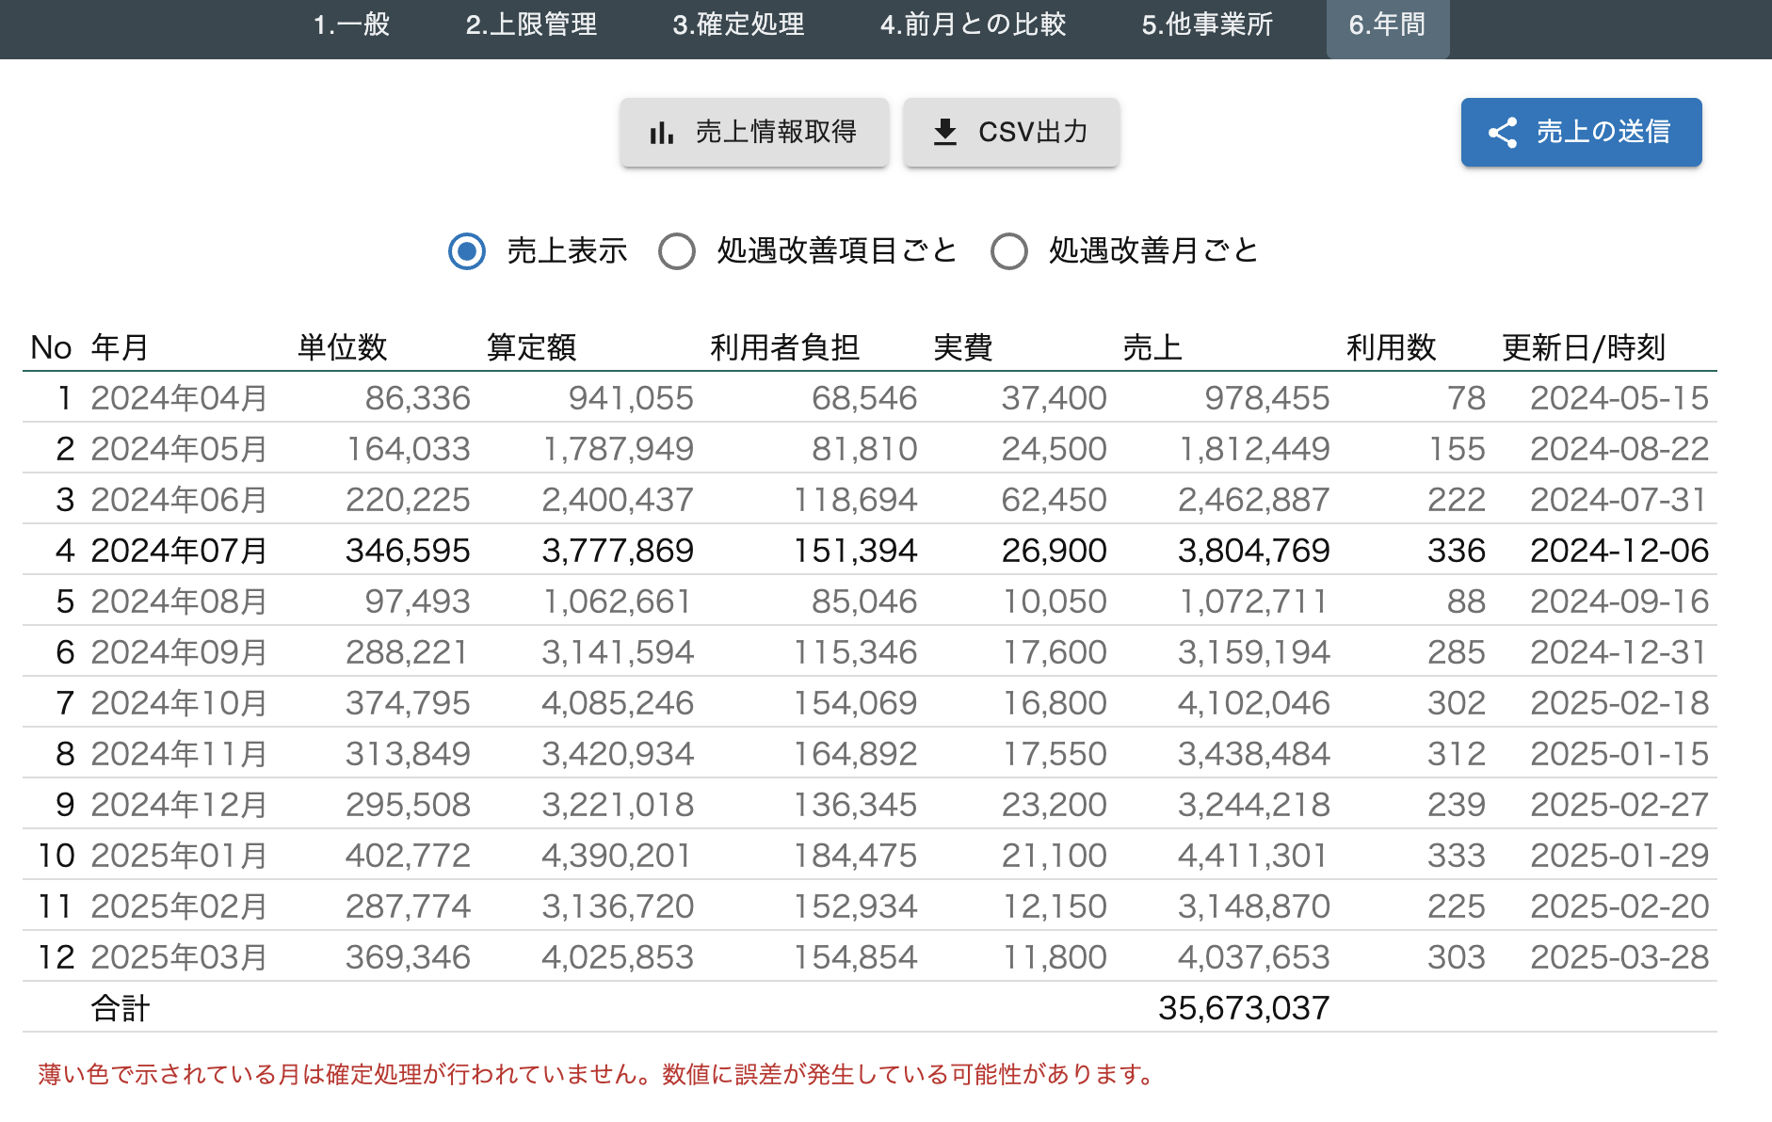Select the confirmed 2024年07月 row
1772x1122 pixels.
coord(869,551)
